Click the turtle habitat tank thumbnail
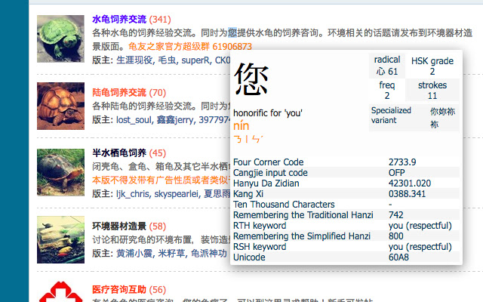483x302 pixels. coord(60,240)
